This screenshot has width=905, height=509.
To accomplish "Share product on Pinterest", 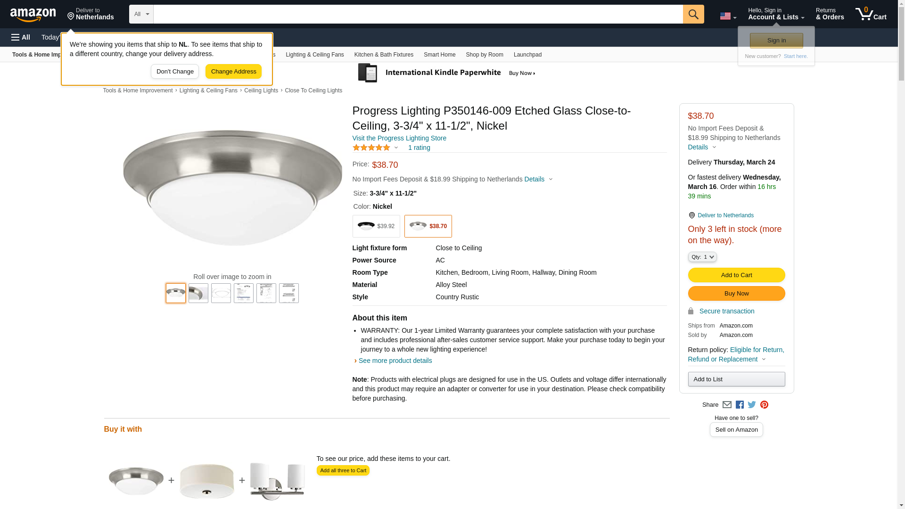I will [764, 405].
